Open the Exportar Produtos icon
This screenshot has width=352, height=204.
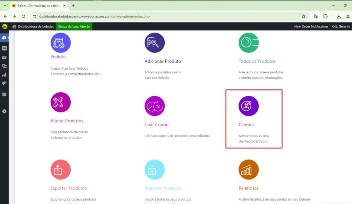60,170
